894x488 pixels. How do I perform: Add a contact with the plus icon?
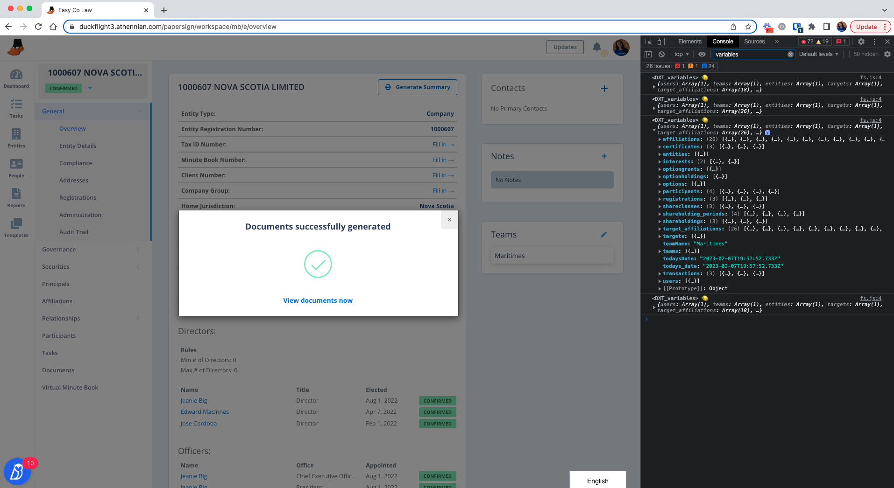click(604, 89)
